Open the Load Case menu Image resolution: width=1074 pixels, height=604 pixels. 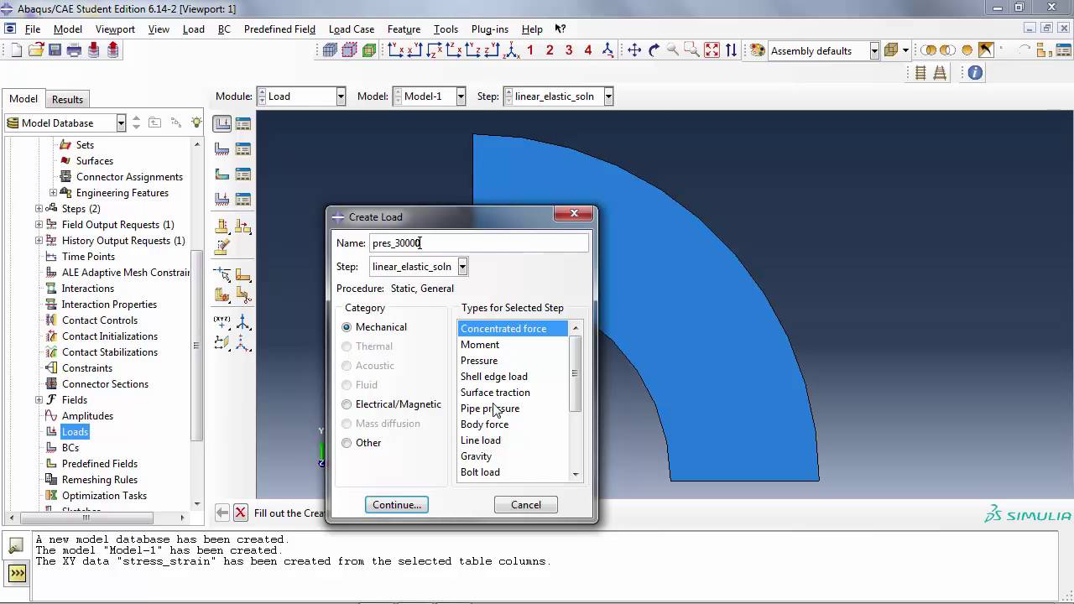[352, 29]
